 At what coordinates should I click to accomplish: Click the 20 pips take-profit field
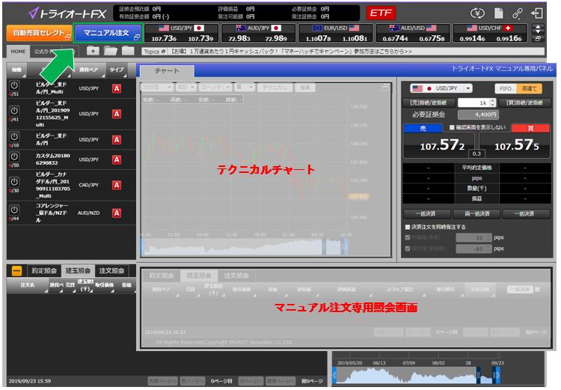[x=473, y=238]
